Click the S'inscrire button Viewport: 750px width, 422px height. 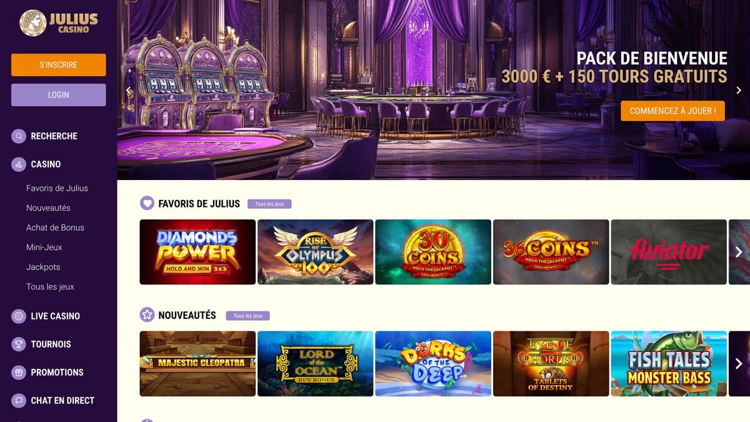(x=59, y=65)
